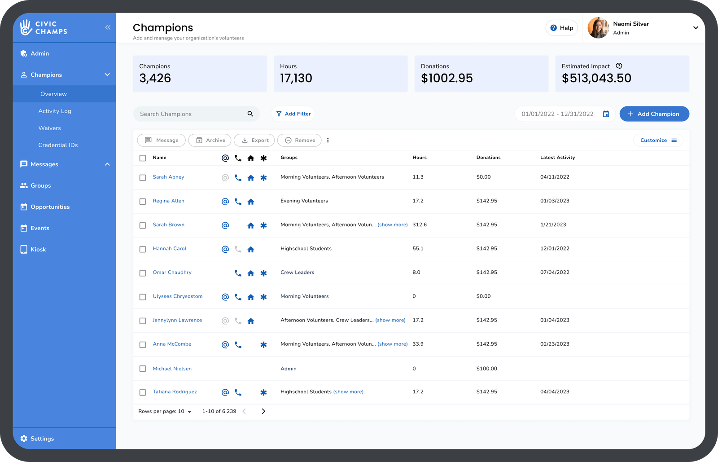Check the Sarah Abney row checkbox
718x462 pixels.
[x=143, y=178]
